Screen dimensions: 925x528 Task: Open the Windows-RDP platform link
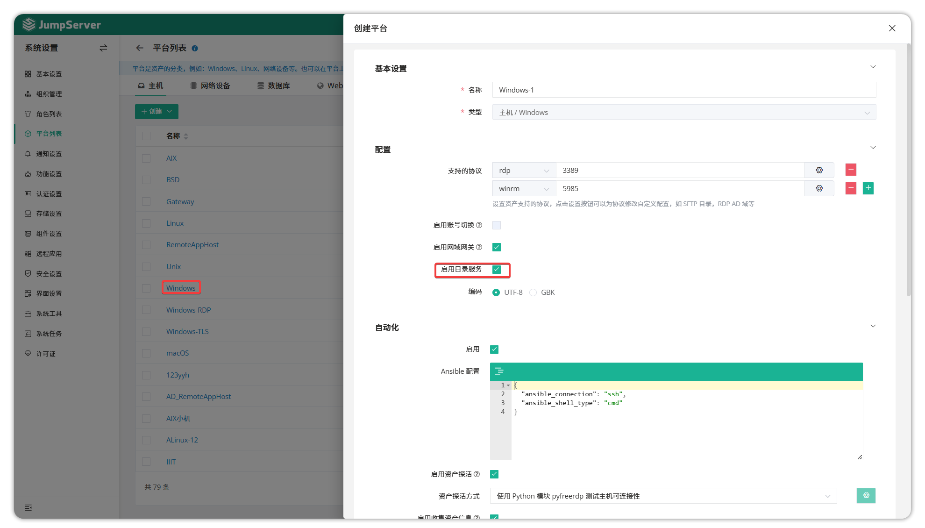pyautogui.click(x=188, y=310)
